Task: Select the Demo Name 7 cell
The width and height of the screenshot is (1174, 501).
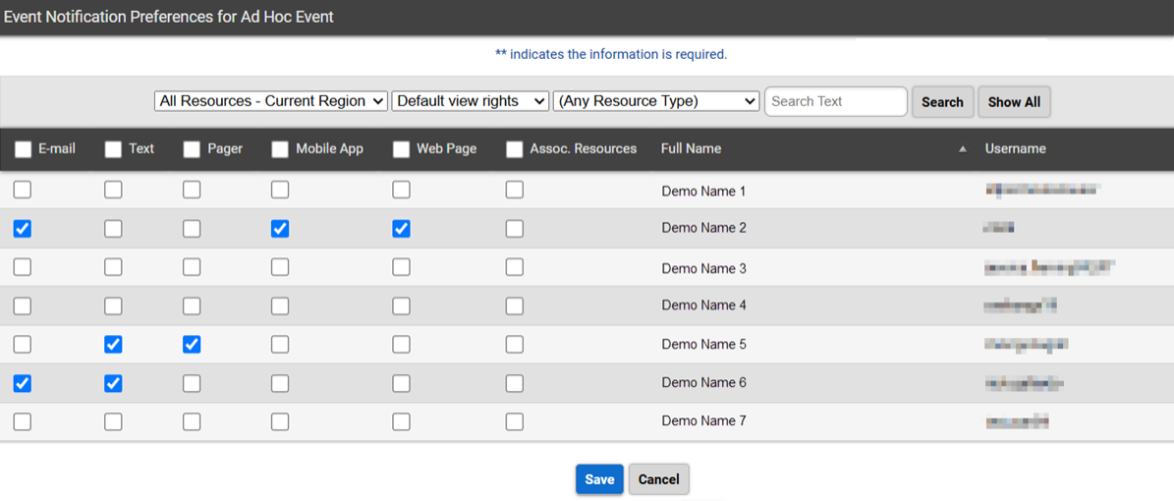Action: (703, 420)
